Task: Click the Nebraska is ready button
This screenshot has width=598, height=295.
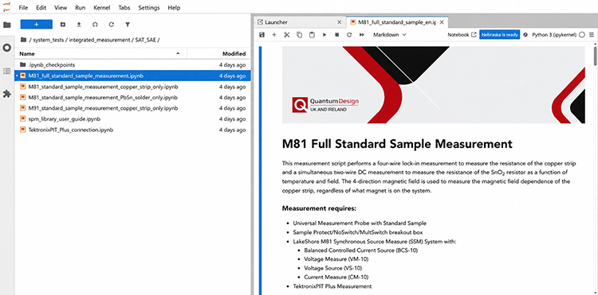Action: point(500,35)
